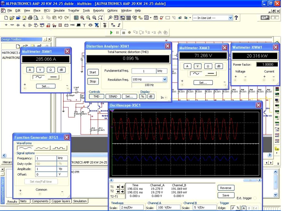Open the Reports menu

click(x=98, y=10)
